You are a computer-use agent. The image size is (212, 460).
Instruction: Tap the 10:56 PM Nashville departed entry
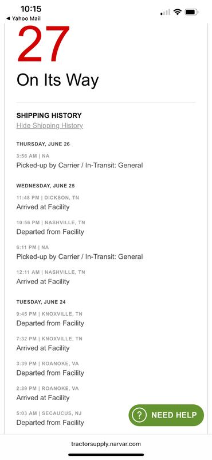pyautogui.click(x=50, y=228)
